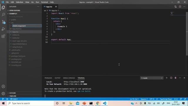The height and width of the screenshot is (106, 188).
Task: Open the Explorer view in activity bar
Action: click(3, 7)
